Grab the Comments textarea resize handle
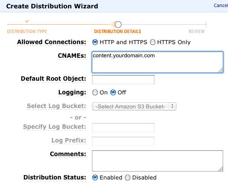Viewport: 228px width, 183px height. click(221, 169)
